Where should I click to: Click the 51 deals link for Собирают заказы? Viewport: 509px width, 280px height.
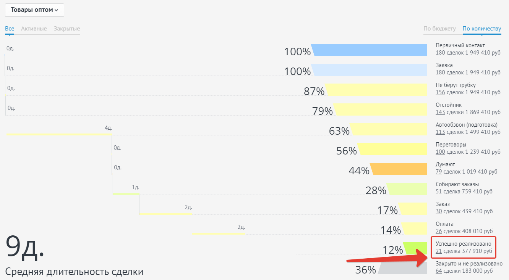point(439,191)
